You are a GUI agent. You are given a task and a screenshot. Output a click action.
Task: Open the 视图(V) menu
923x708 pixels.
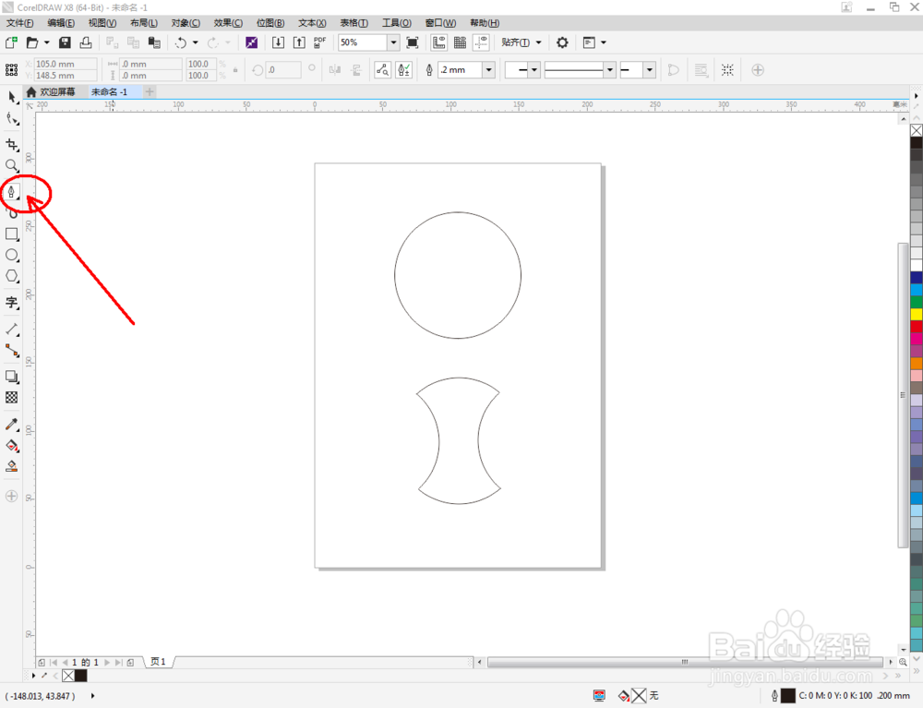coord(102,23)
